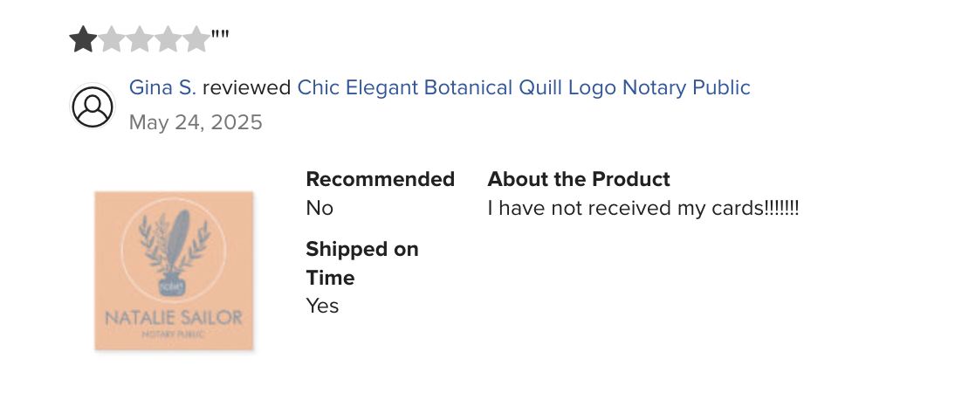Select the About the Product heading

[579, 179]
